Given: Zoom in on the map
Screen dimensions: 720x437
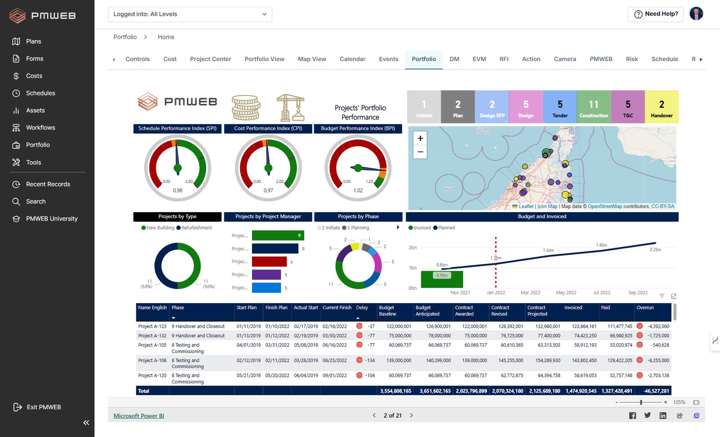Looking at the screenshot, I should coord(420,138).
